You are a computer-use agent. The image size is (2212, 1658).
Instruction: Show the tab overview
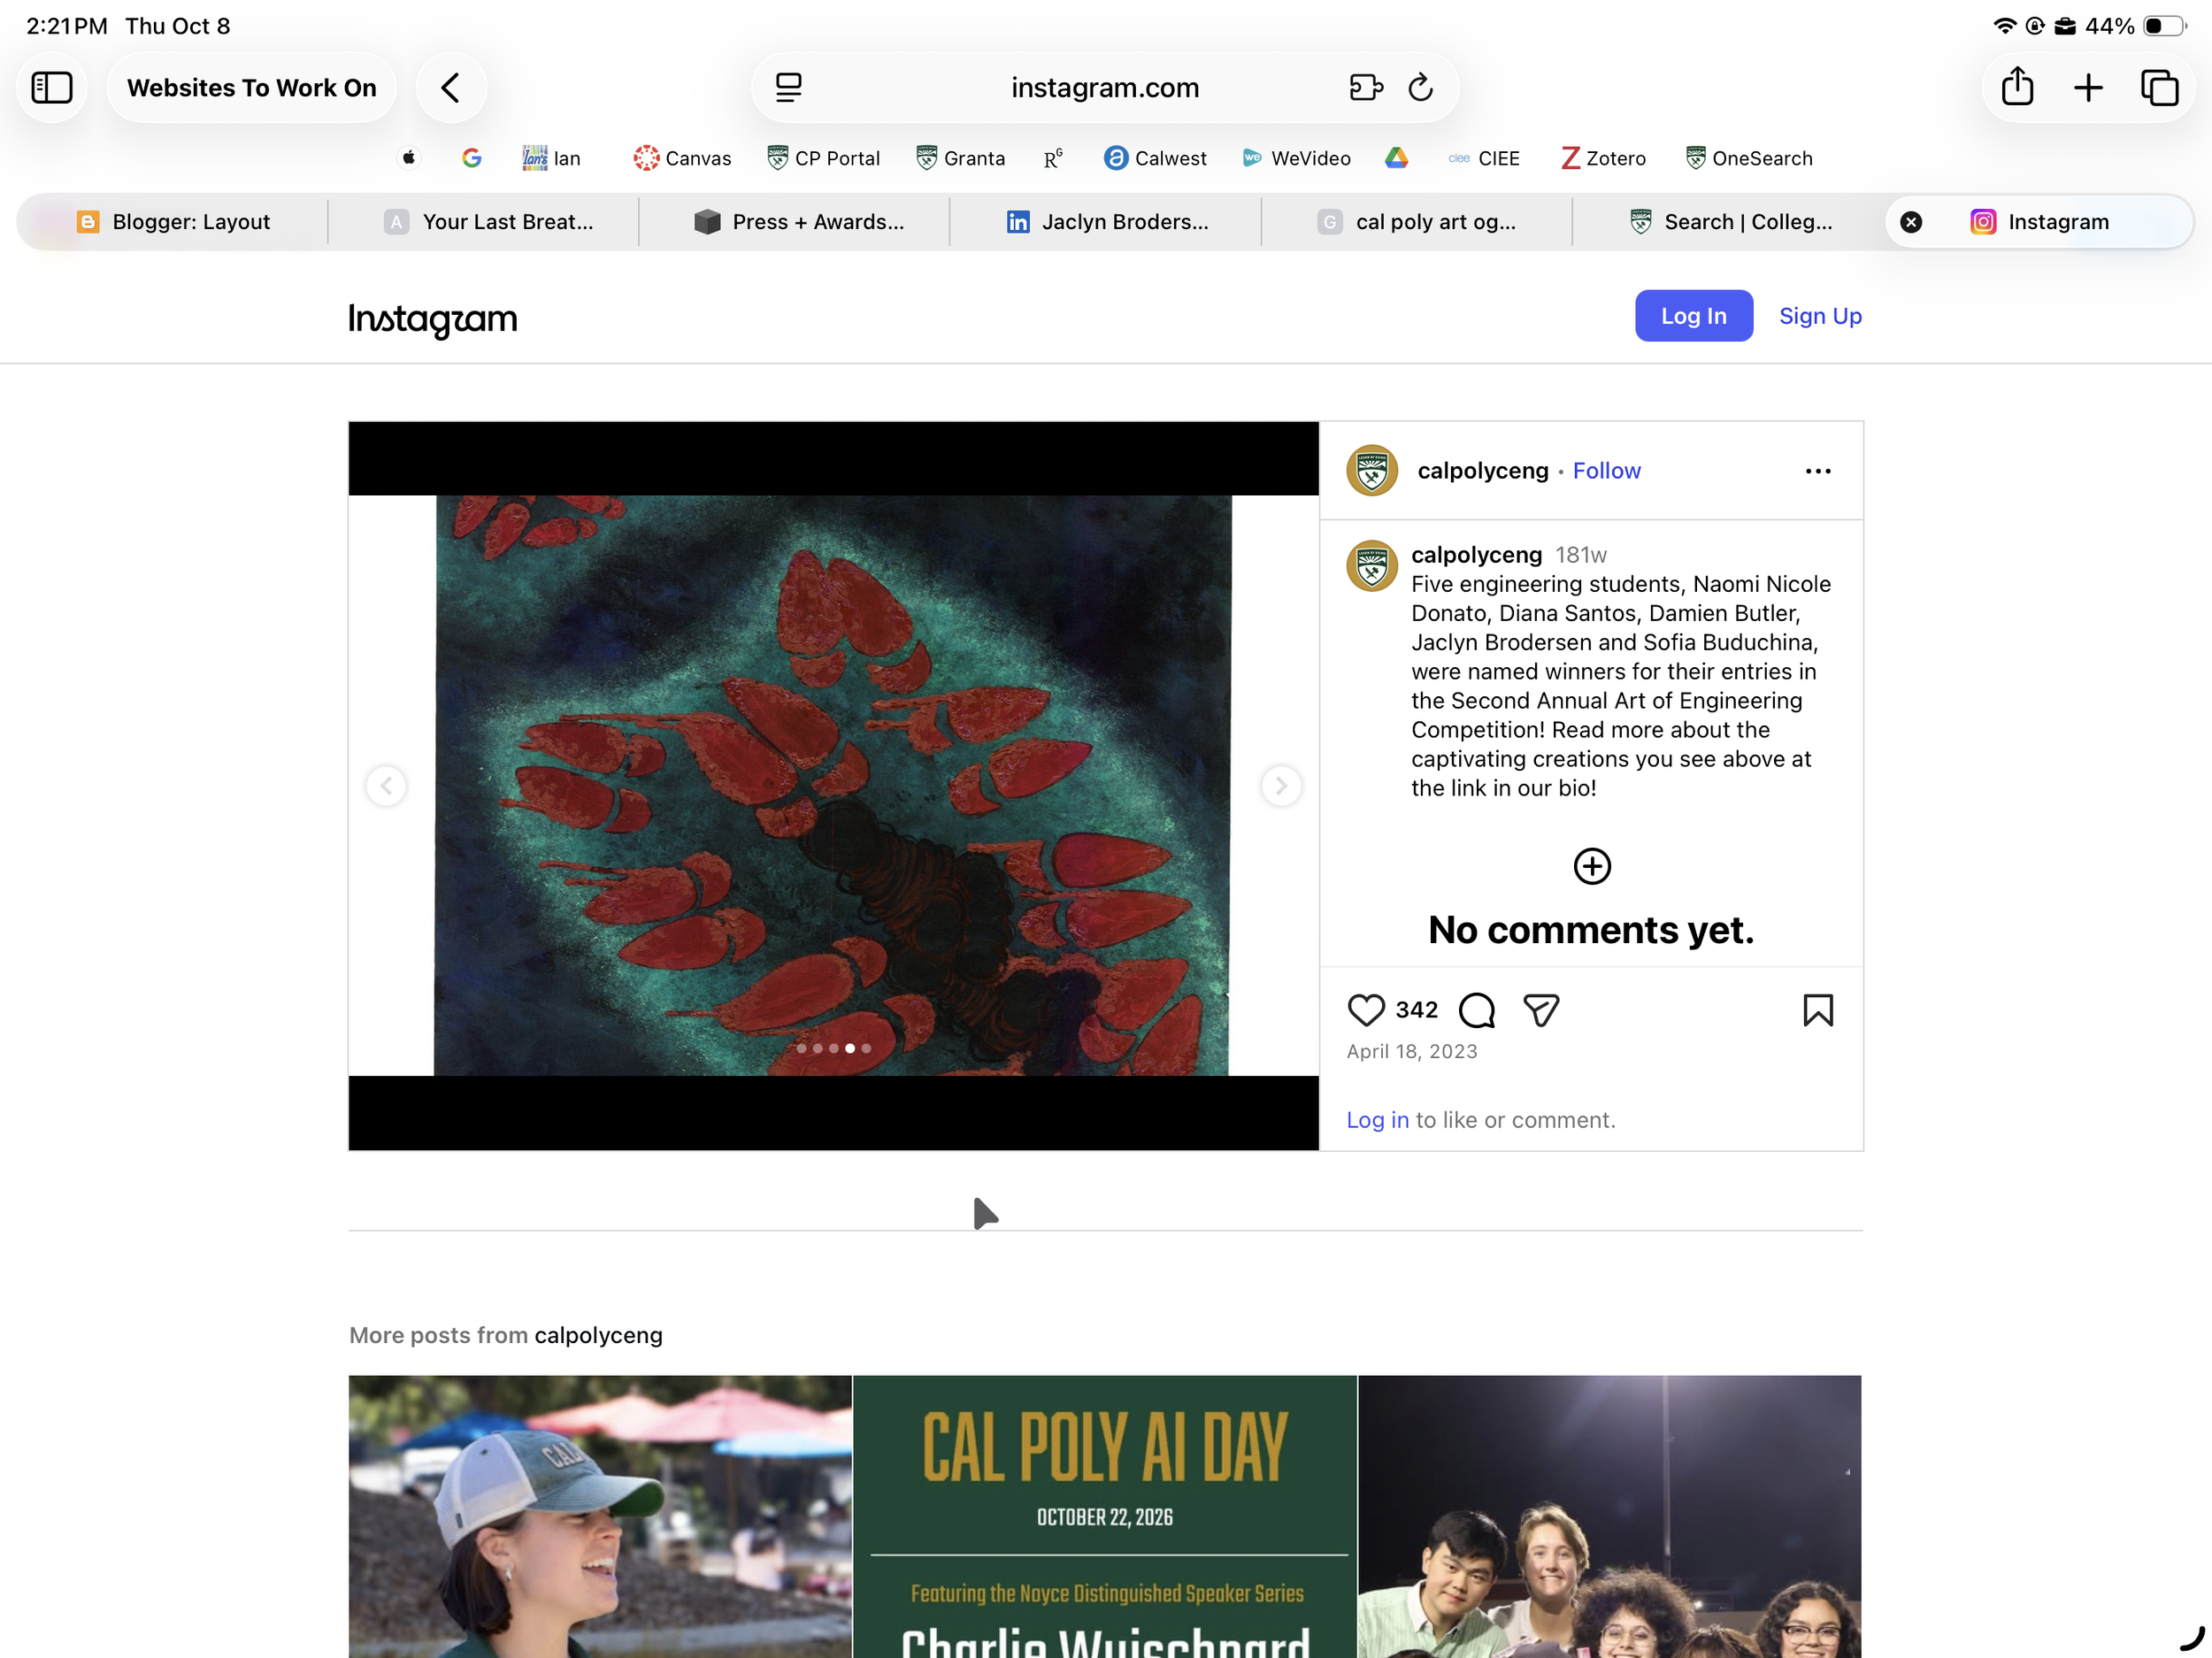tap(2159, 88)
